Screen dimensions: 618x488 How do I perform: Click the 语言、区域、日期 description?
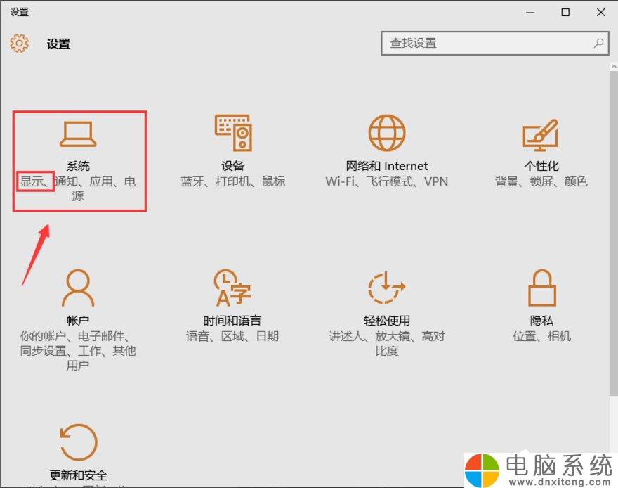(x=232, y=336)
